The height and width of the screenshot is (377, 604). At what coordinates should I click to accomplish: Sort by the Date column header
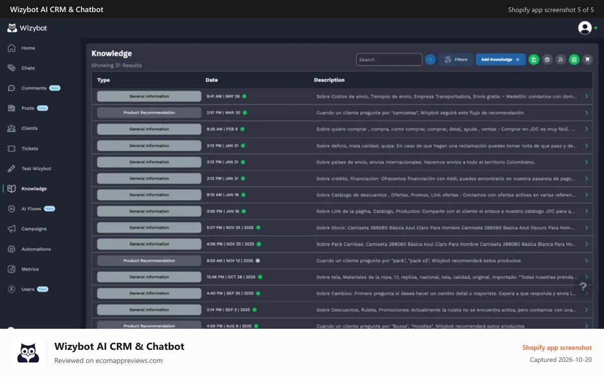[x=211, y=80]
